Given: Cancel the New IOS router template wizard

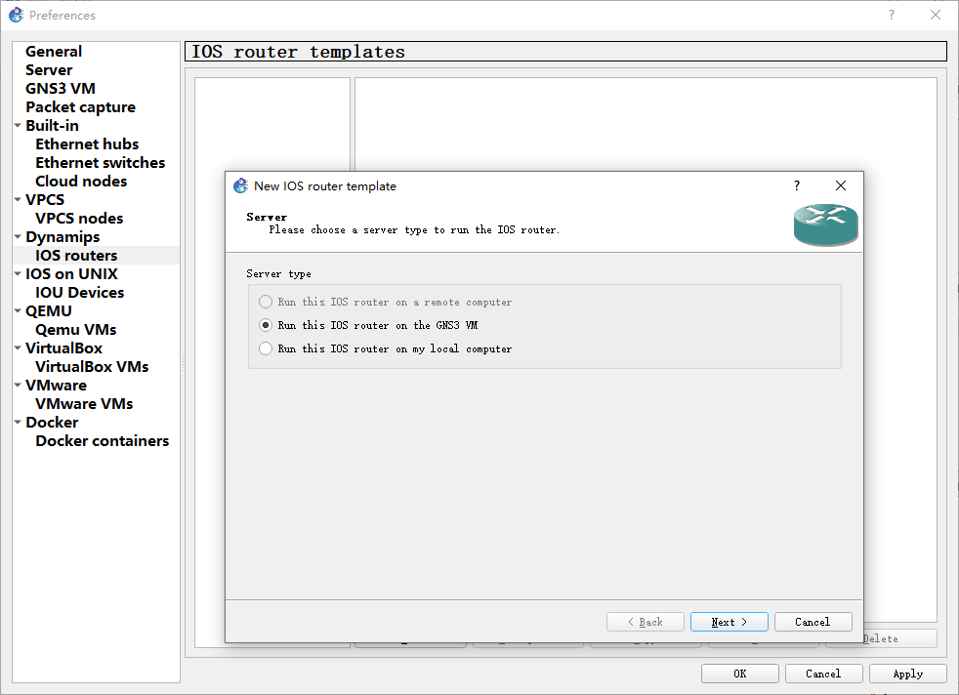Looking at the screenshot, I should point(813,622).
